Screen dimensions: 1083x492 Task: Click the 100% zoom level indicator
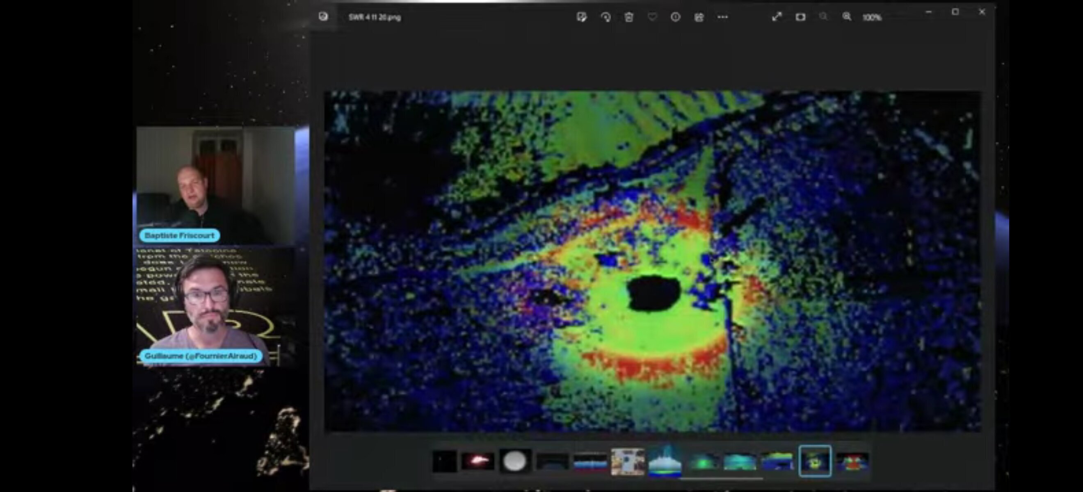pyautogui.click(x=872, y=18)
